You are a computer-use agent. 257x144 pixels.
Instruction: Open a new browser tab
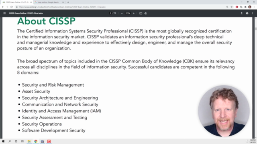point(68,2)
